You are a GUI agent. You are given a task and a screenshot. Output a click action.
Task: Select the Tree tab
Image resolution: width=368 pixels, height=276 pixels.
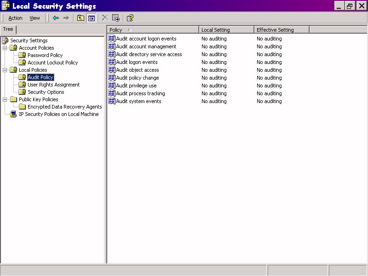click(8, 29)
